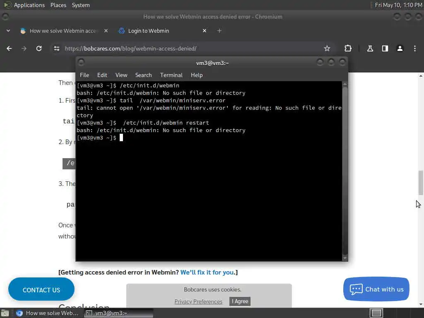Go back with the browser back arrow
This screenshot has width=424, height=318.
coord(9,48)
